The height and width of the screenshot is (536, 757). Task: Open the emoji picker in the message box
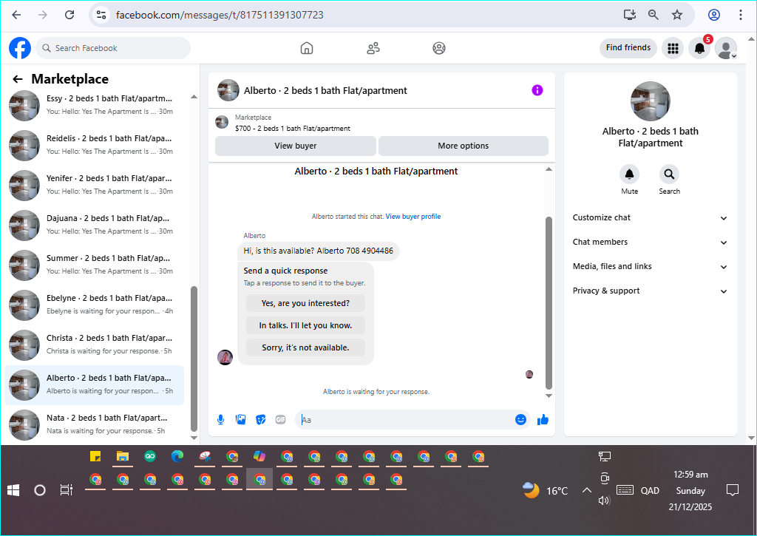(520, 420)
